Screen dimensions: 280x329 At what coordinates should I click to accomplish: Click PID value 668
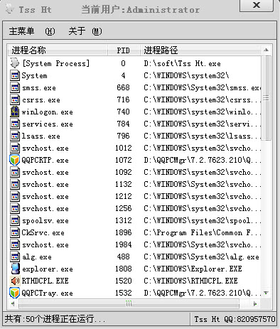point(124,87)
